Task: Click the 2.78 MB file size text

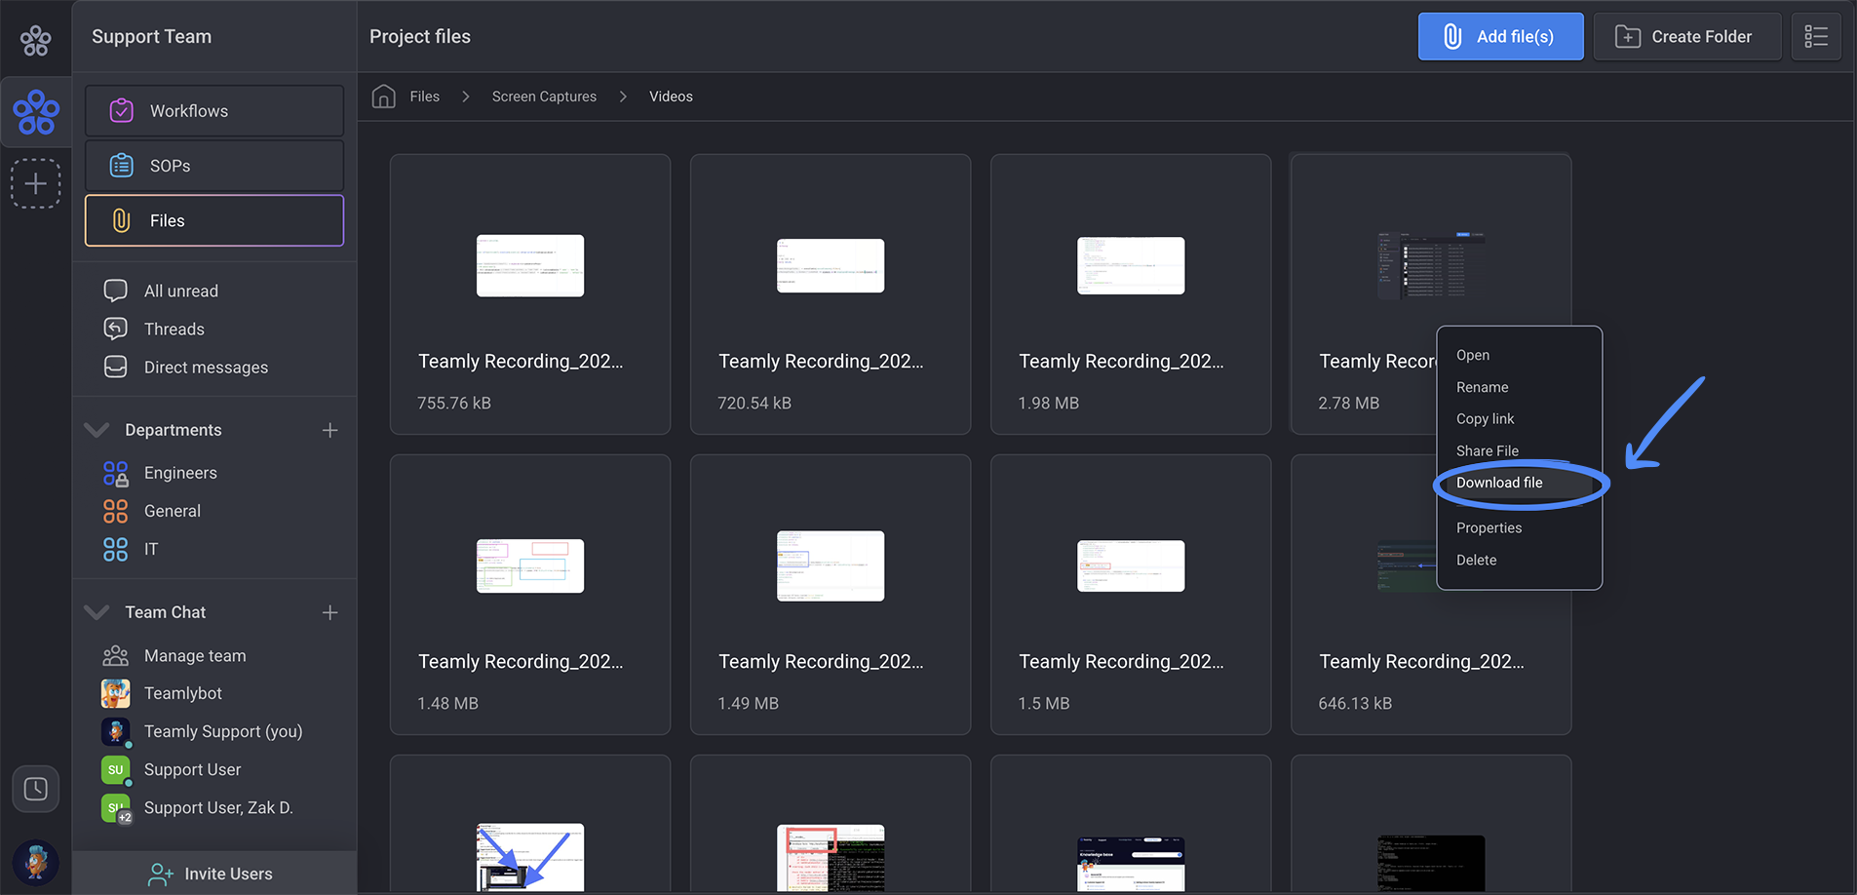Action: pyautogui.click(x=1348, y=403)
